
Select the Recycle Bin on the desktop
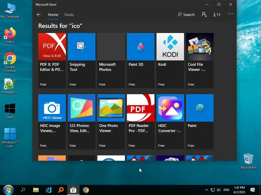pyautogui.click(x=248, y=161)
